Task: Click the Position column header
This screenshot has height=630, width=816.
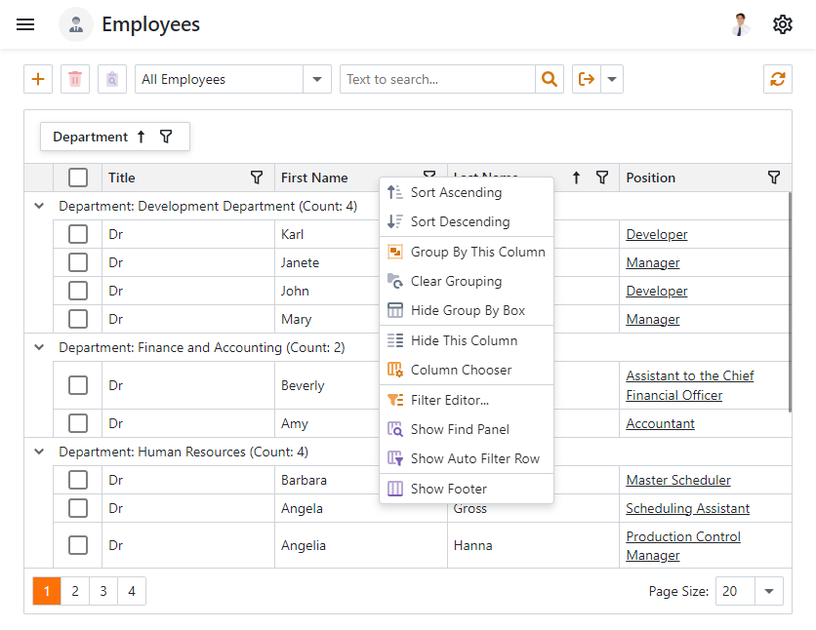Action: pyautogui.click(x=705, y=177)
